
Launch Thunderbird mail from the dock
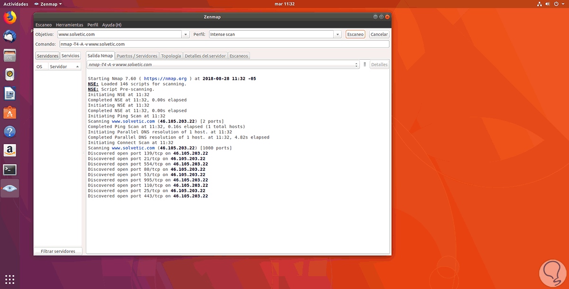(10, 36)
